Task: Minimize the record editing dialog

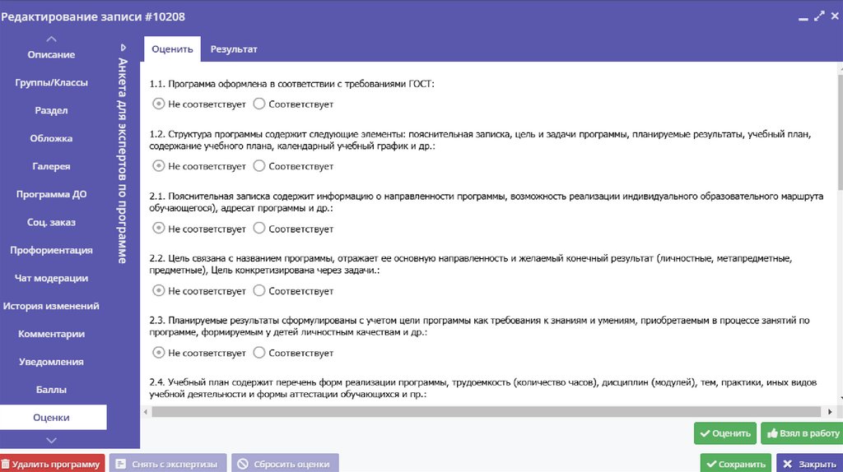Action: tap(803, 18)
